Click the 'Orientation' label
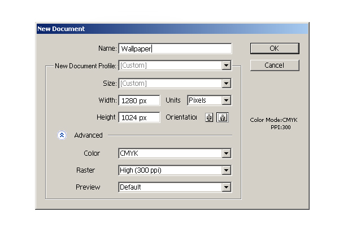This screenshot has height=242, width=339. [x=181, y=117]
